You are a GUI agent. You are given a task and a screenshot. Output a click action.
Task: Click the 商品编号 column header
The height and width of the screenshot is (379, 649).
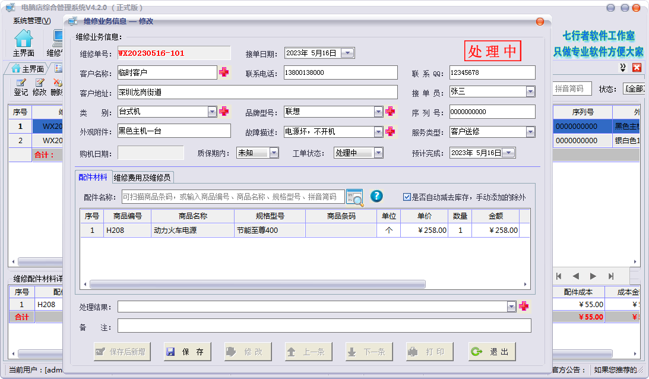click(128, 216)
